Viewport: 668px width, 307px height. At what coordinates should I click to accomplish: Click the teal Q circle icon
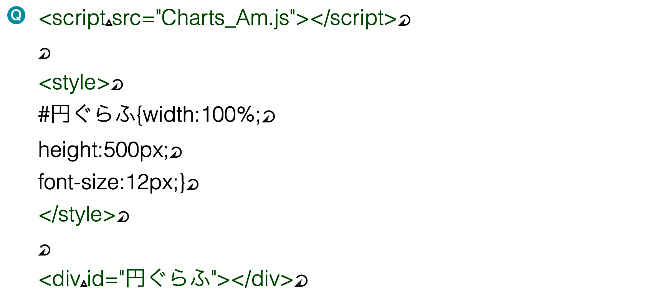[x=17, y=15]
